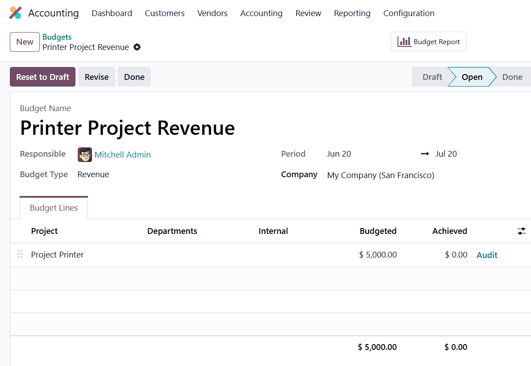Select the Open status stage

pyautogui.click(x=472, y=77)
